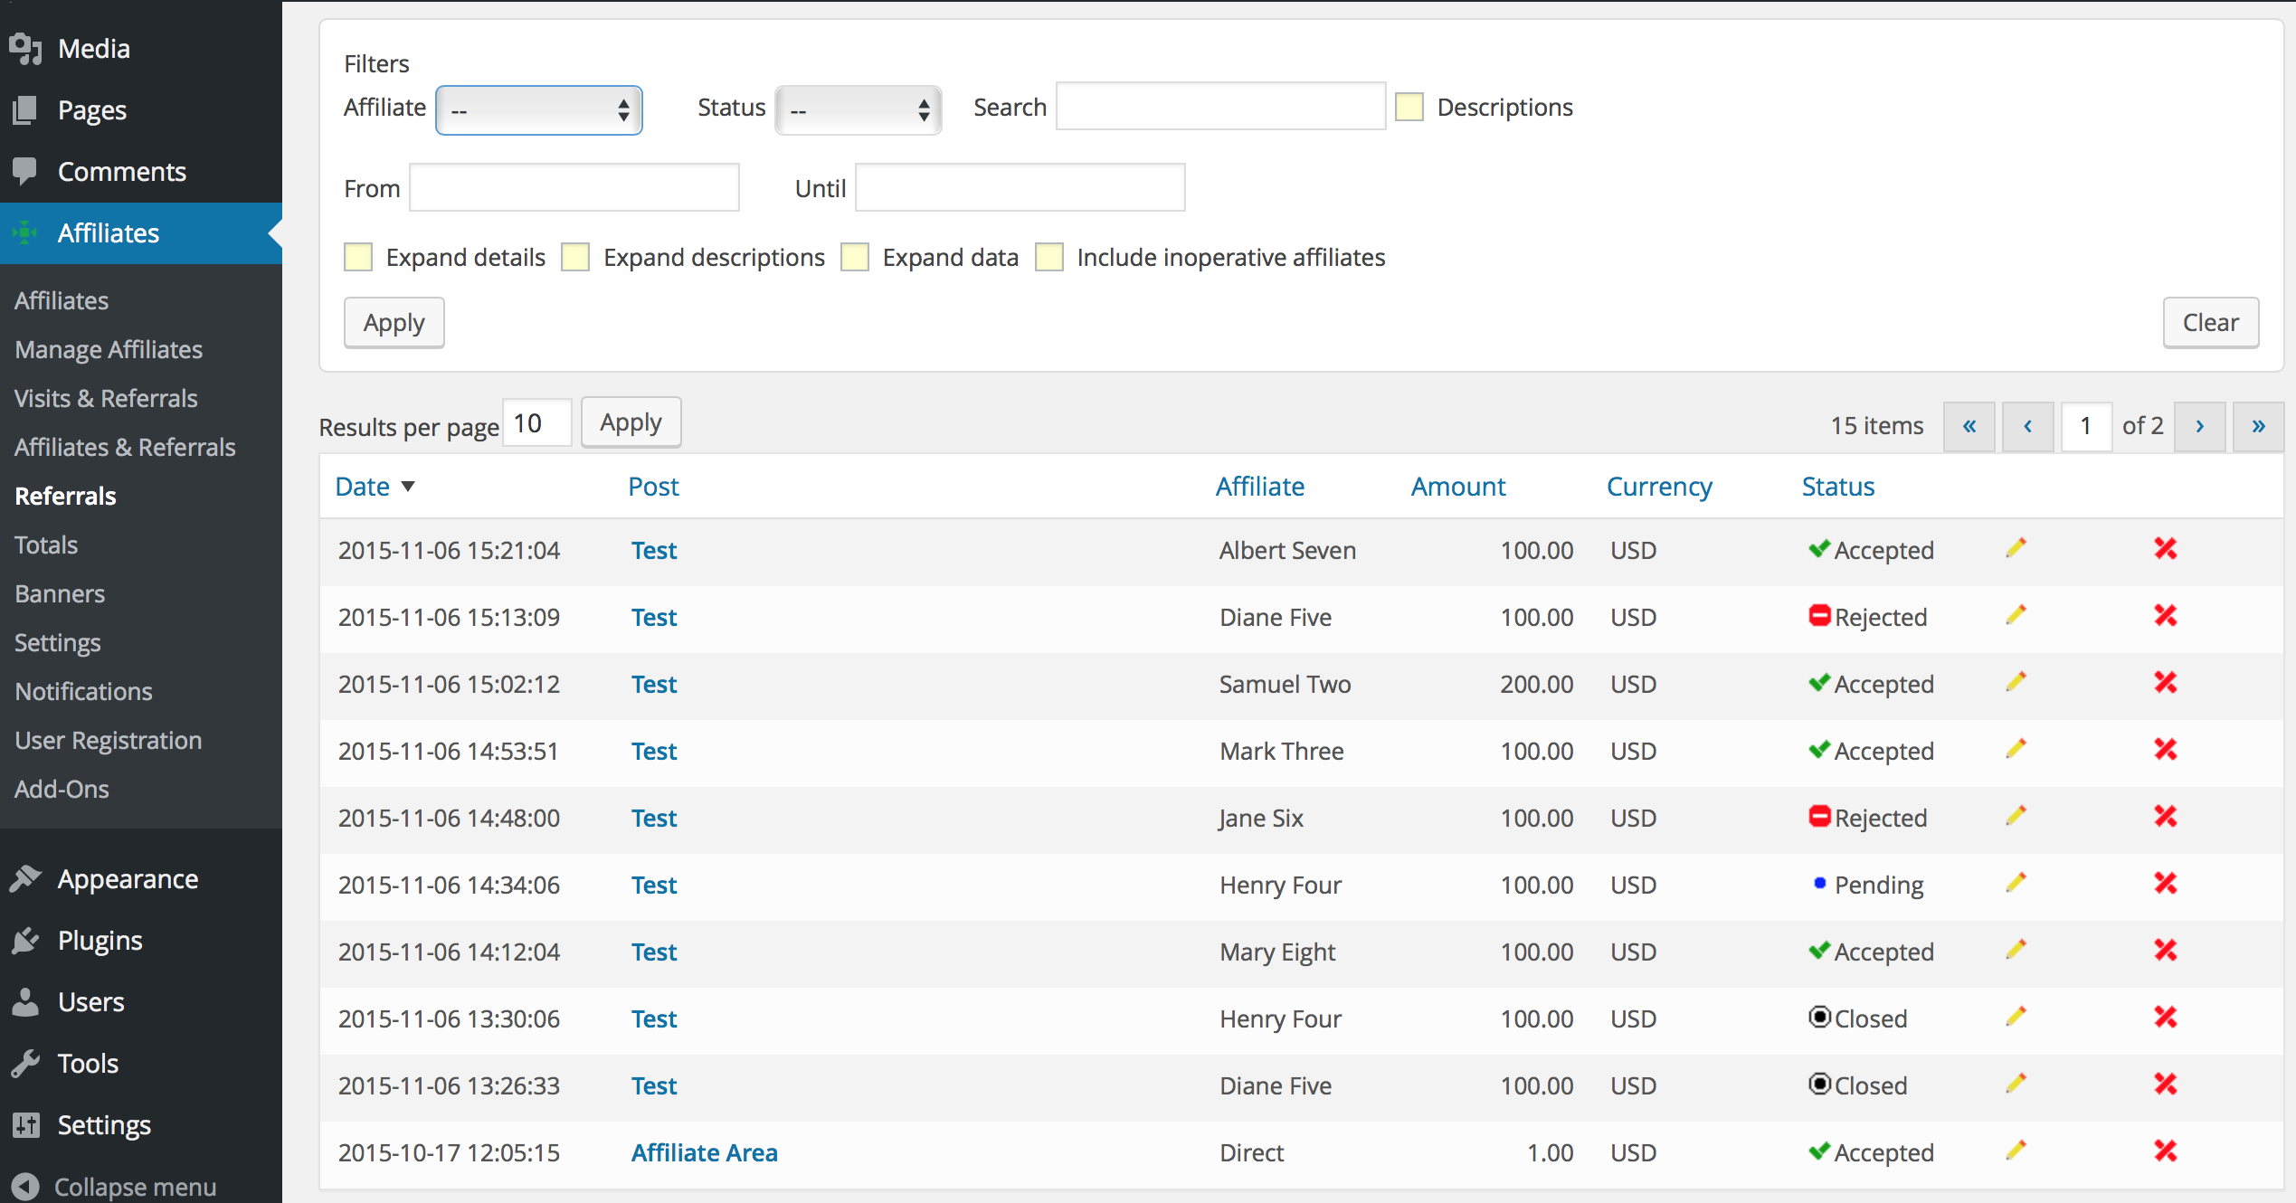Viewport: 2296px width, 1203px height.
Task: Check Expand descriptions option
Action: 575,257
